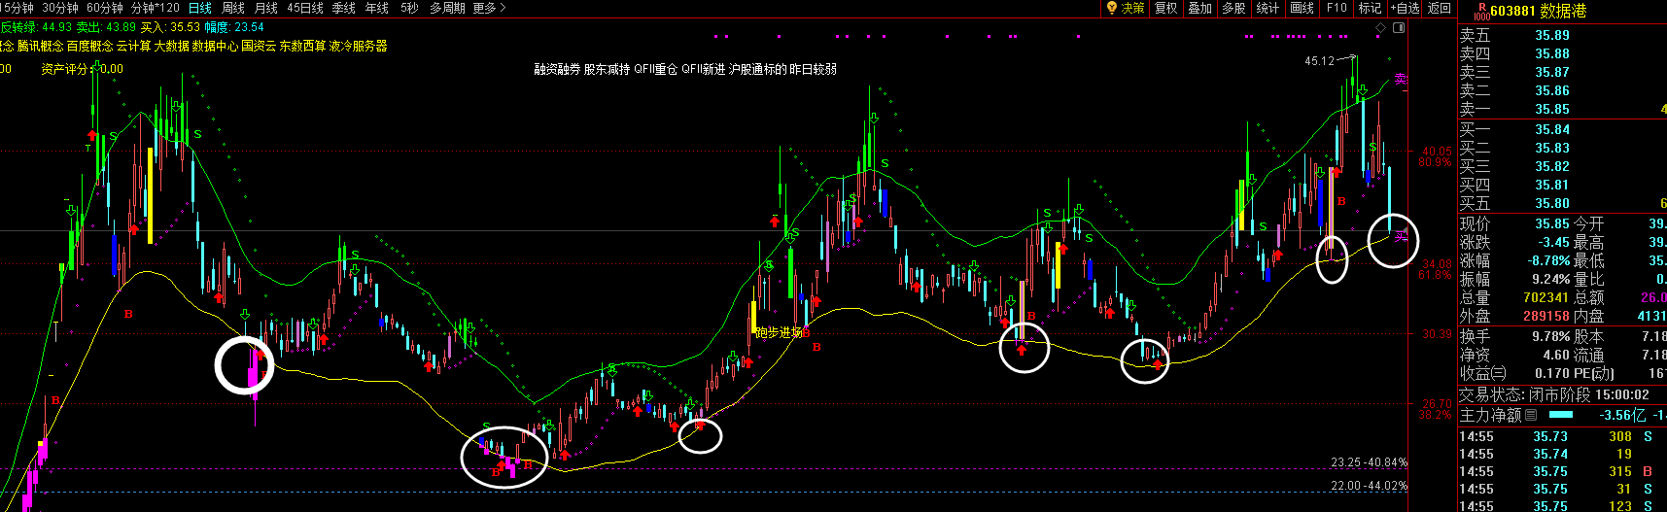Screen dimensions: 1667x512
Task: Open the 复权 adjustment option
Action: (1166, 8)
